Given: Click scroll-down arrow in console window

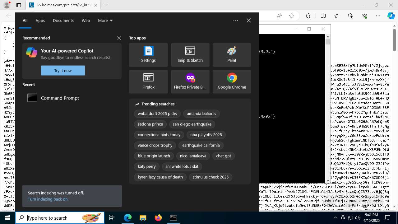Looking at the screenshot, I should [x=328, y=180].
